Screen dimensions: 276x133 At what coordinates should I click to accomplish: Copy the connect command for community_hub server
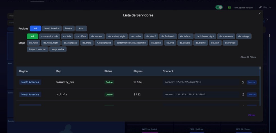tap(243, 82)
